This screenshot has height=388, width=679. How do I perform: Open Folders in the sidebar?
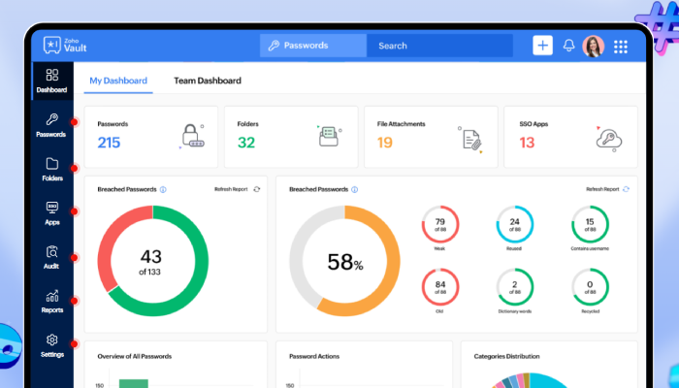(x=52, y=170)
